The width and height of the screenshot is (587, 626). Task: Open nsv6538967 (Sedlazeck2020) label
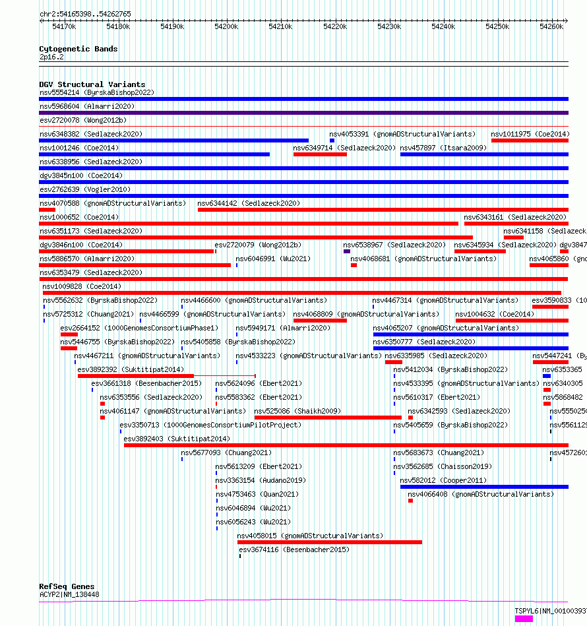pos(394,245)
